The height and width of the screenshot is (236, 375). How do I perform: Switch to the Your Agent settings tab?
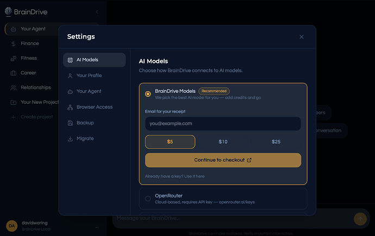(x=94, y=91)
